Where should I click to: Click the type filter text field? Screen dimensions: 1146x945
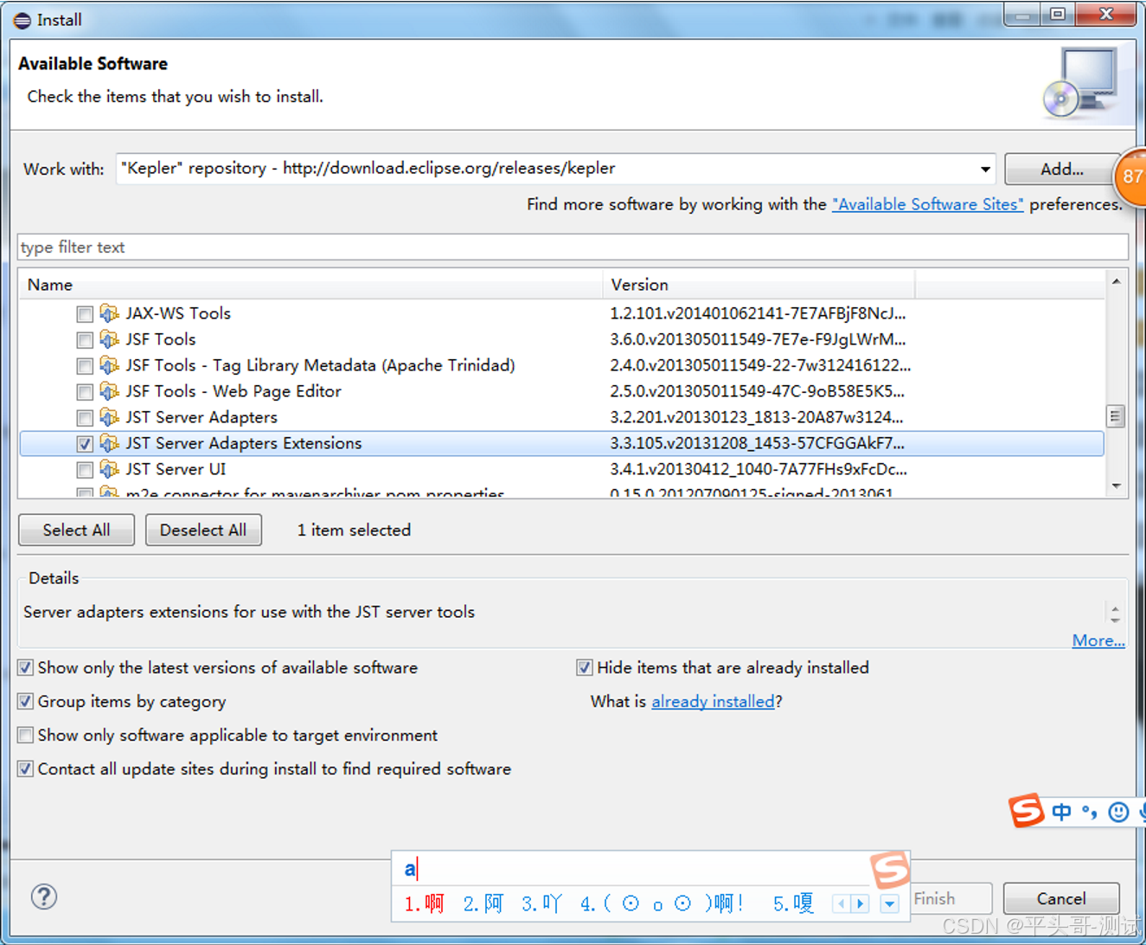(573, 247)
